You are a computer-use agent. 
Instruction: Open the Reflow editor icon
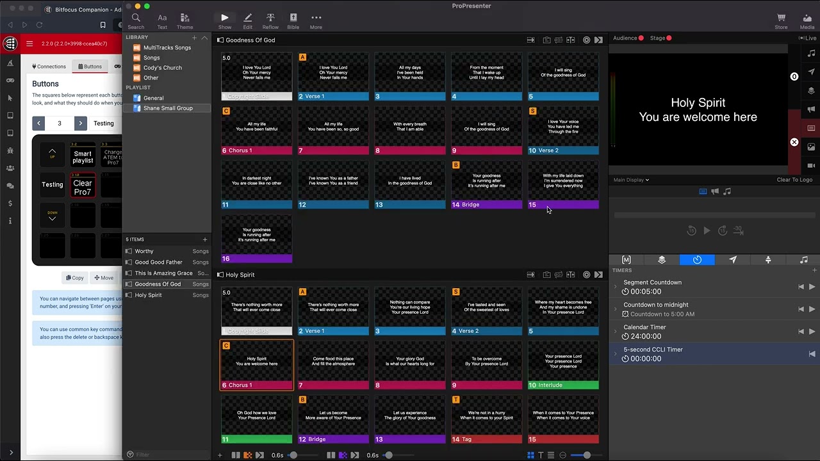point(270,21)
